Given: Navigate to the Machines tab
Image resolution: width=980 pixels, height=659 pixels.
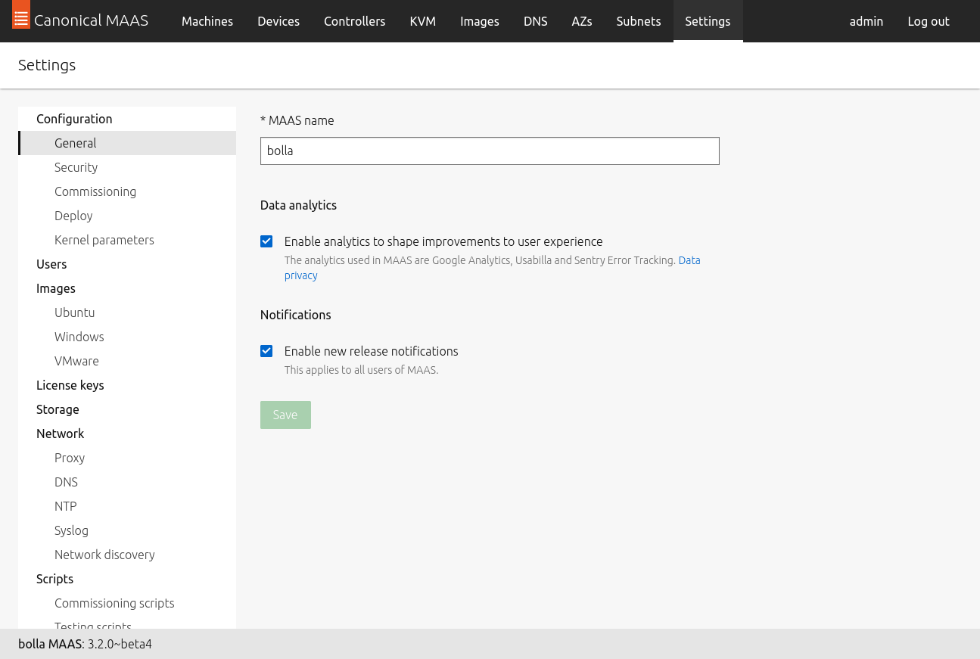Looking at the screenshot, I should click(207, 21).
